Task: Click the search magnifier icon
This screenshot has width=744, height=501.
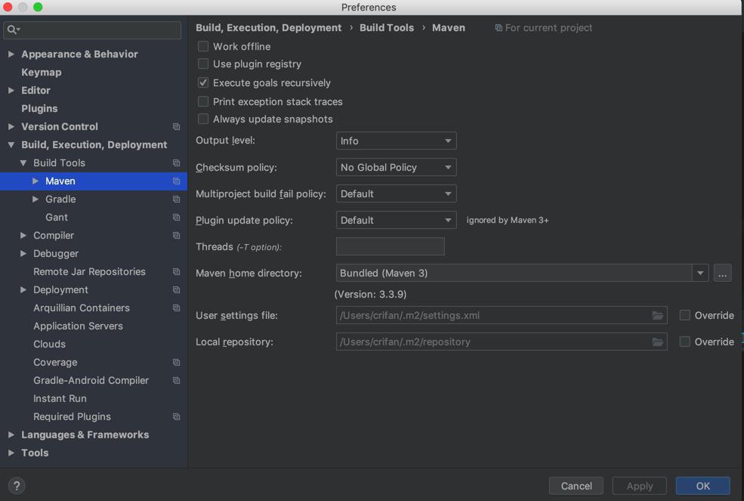Action: (x=12, y=29)
